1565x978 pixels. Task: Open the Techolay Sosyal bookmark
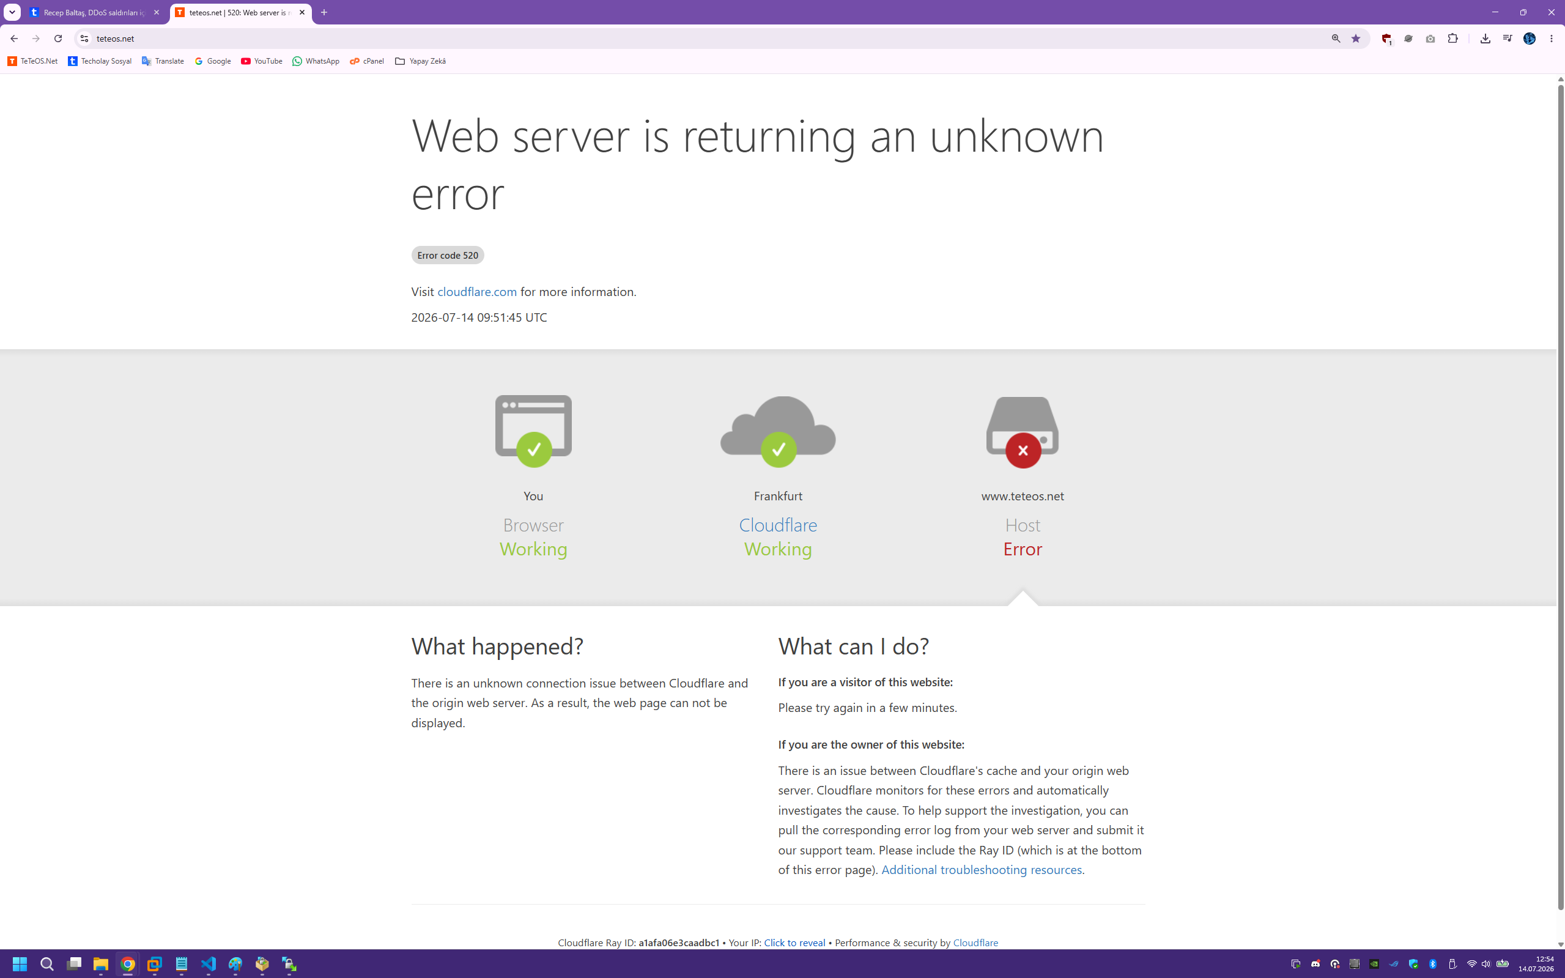[x=100, y=61]
